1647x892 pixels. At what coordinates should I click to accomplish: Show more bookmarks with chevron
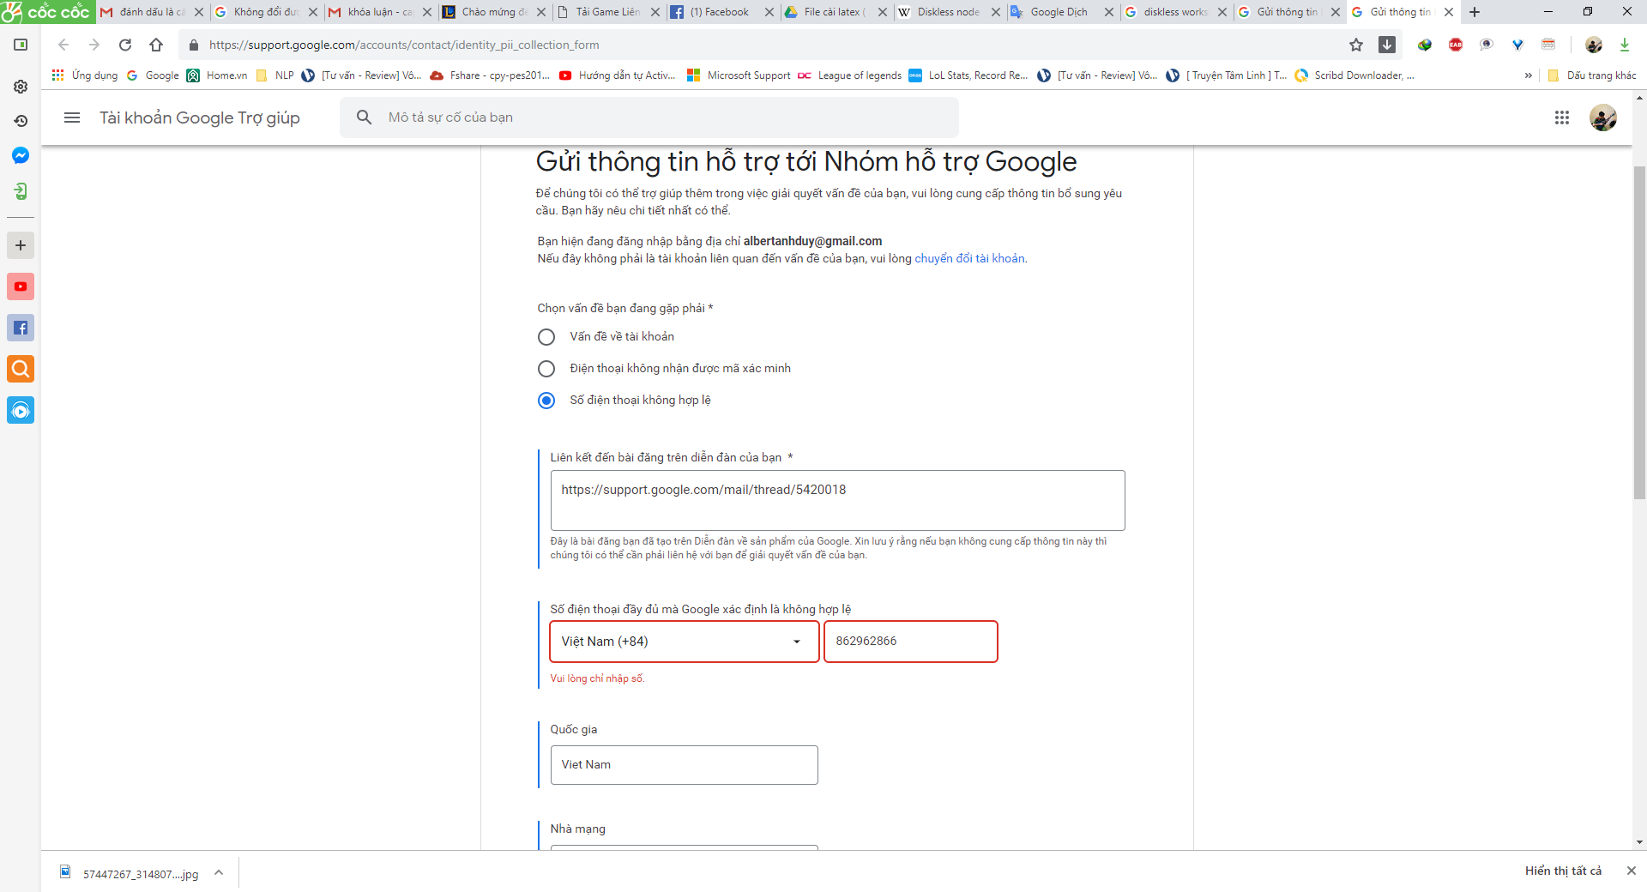click(1528, 75)
